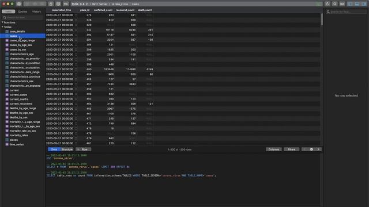This screenshot has height=207, width=369.
Task: Click the settings gear icon near pagination
Action: (311, 149)
